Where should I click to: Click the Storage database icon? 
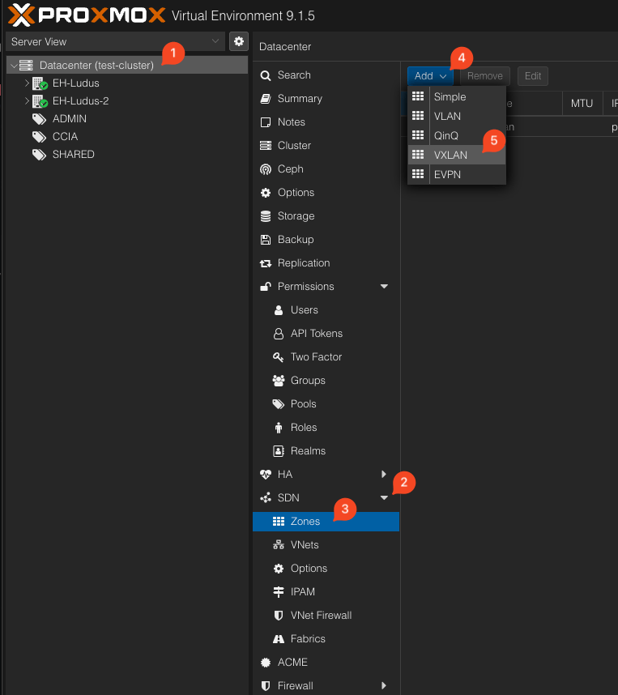(266, 216)
